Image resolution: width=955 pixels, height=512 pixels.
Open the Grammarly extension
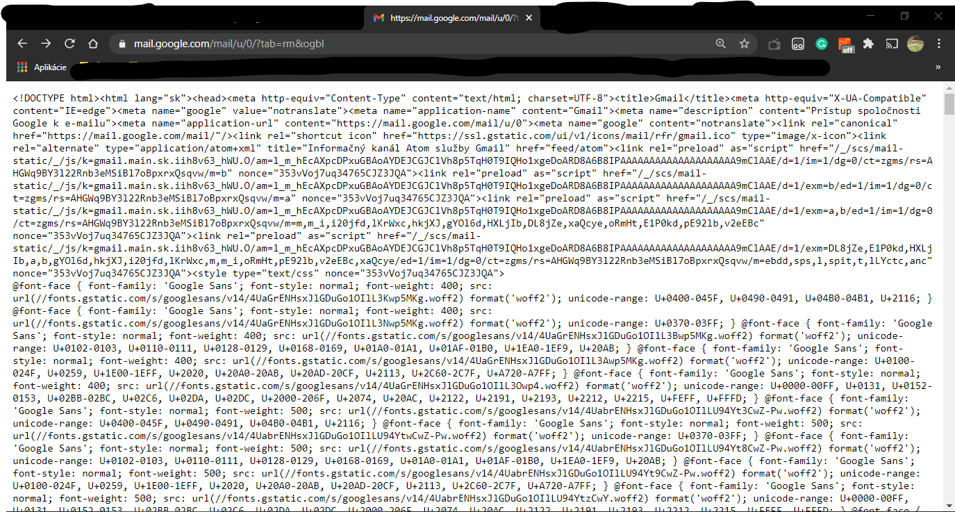[822, 44]
